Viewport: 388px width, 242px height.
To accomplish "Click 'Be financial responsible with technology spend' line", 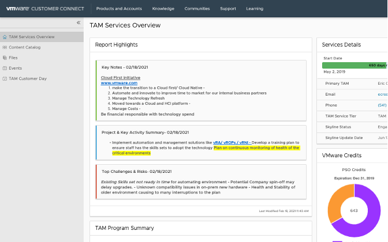I will [147, 114].
